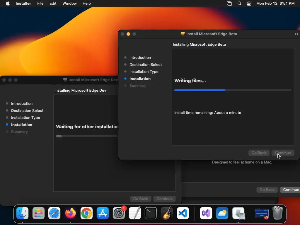The width and height of the screenshot is (300, 225).
Task: Open the Installer menu
Action: pyautogui.click(x=23, y=4)
